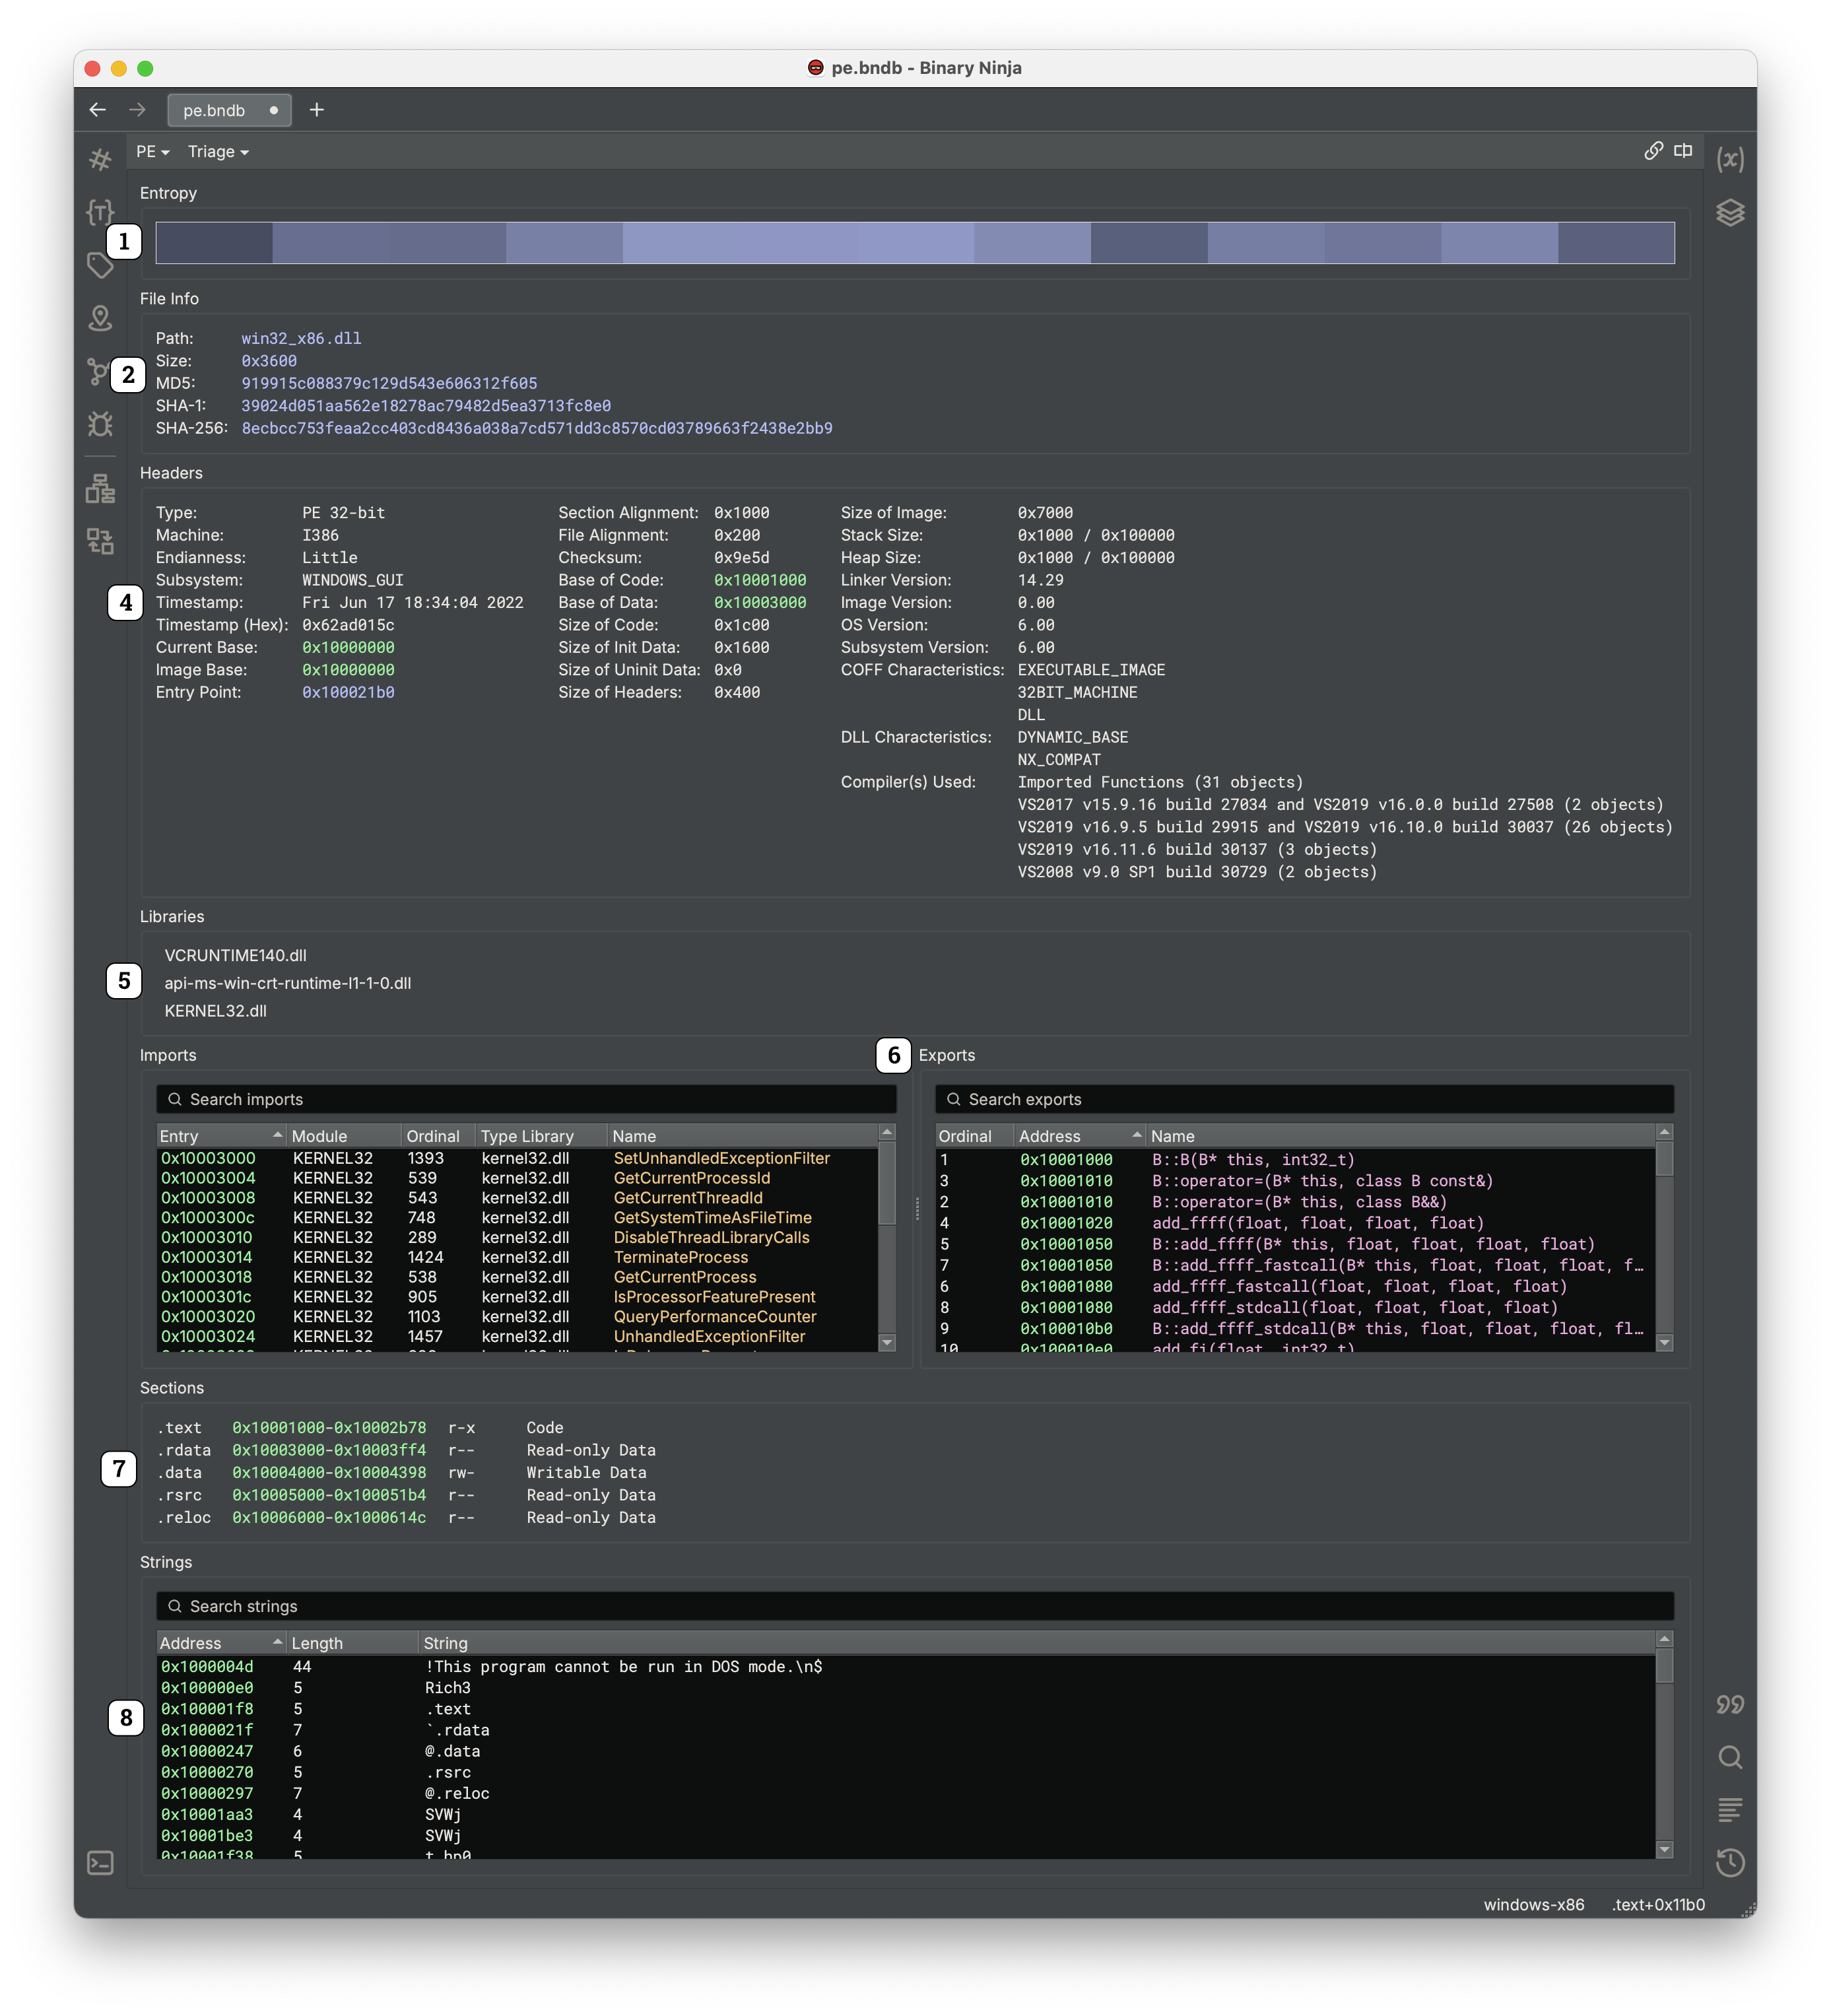This screenshot has height=2016, width=1831.
Task: Click Entry Point address 0x100021b0
Action: 348,692
